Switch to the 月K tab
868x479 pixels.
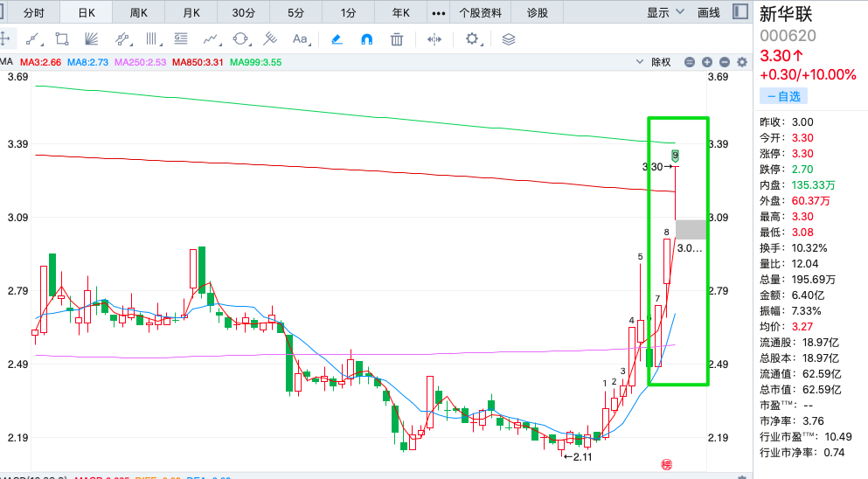pos(191,13)
